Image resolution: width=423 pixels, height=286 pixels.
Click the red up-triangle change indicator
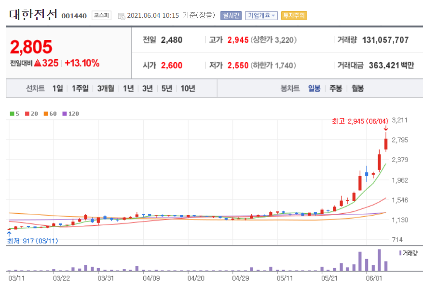pyautogui.click(x=38, y=63)
